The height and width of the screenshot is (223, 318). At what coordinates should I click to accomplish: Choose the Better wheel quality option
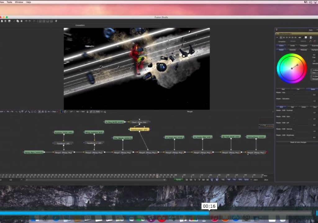coord(313,89)
